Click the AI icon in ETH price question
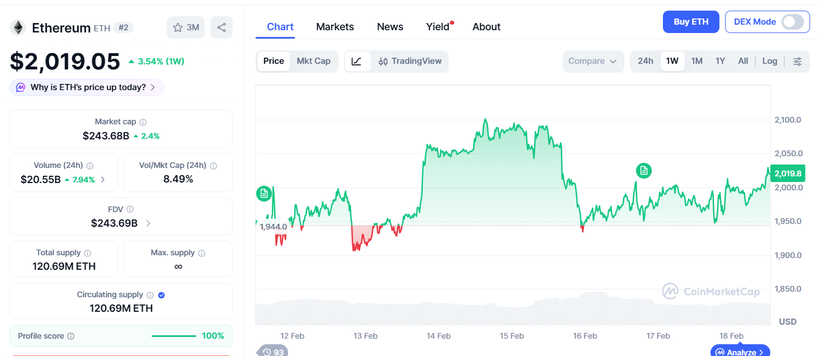Image resolution: width=819 pixels, height=356 pixels. pyautogui.click(x=21, y=87)
